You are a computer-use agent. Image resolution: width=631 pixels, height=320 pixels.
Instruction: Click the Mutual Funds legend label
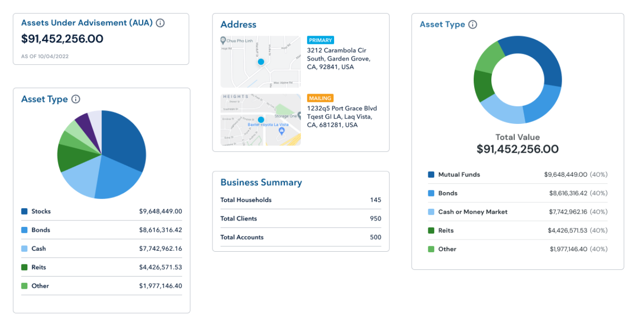click(x=459, y=174)
